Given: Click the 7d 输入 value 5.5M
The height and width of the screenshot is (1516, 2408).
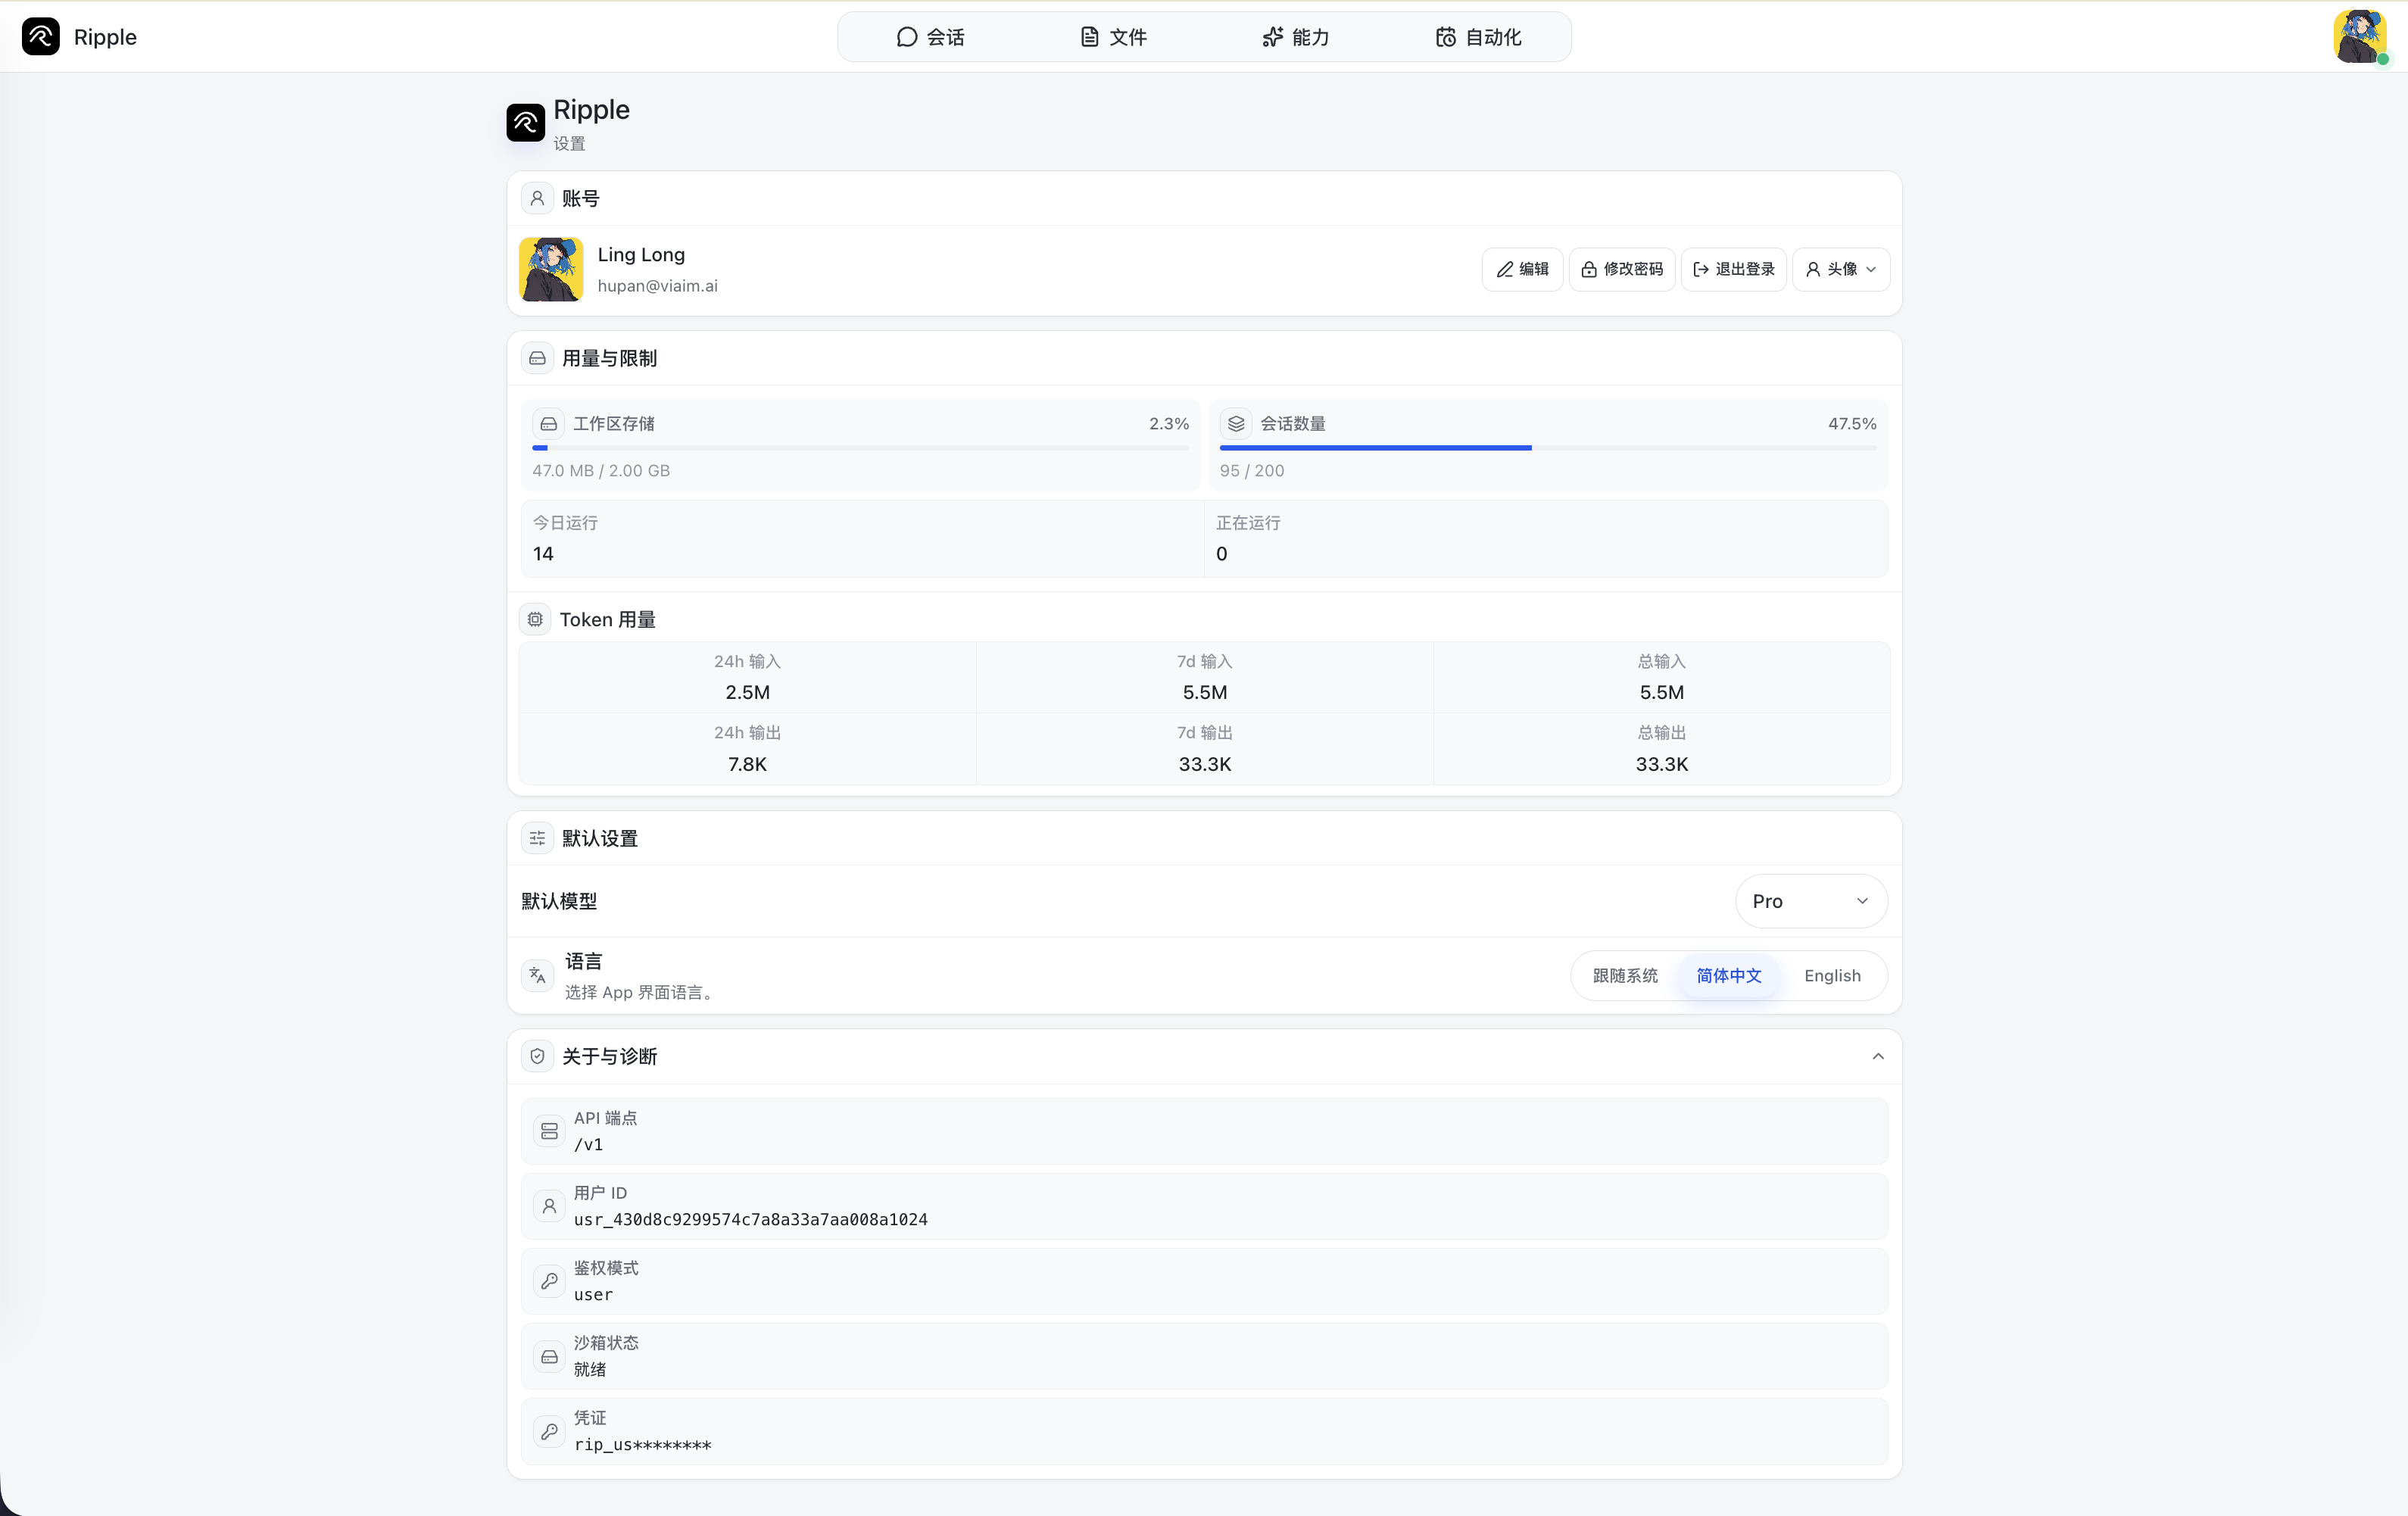Looking at the screenshot, I should pyautogui.click(x=1204, y=692).
